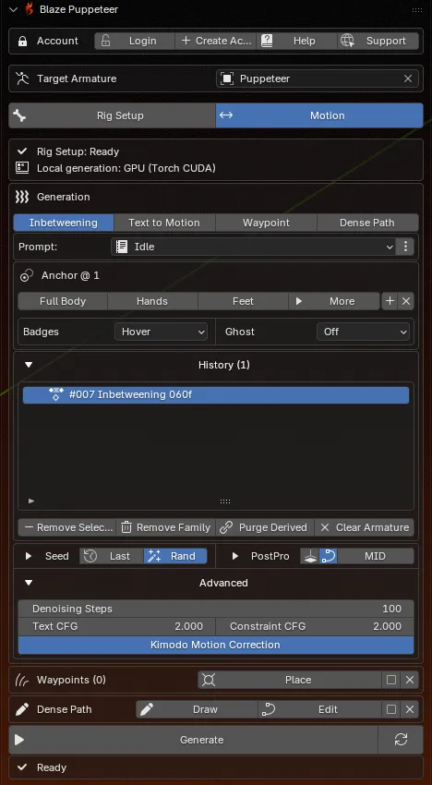Switch to the Motion tab

click(x=319, y=115)
